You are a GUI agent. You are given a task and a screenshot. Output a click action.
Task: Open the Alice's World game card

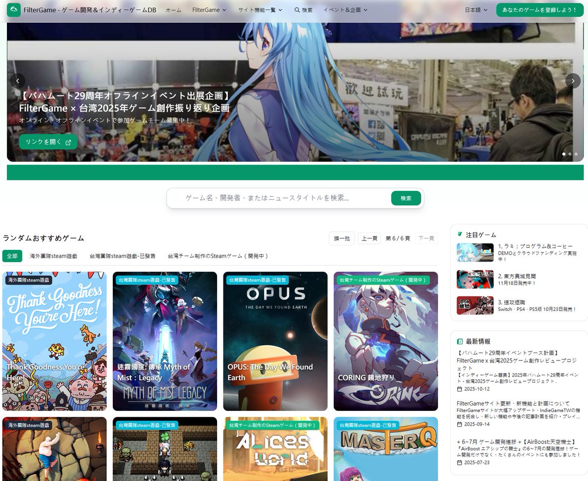tap(275, 449)
